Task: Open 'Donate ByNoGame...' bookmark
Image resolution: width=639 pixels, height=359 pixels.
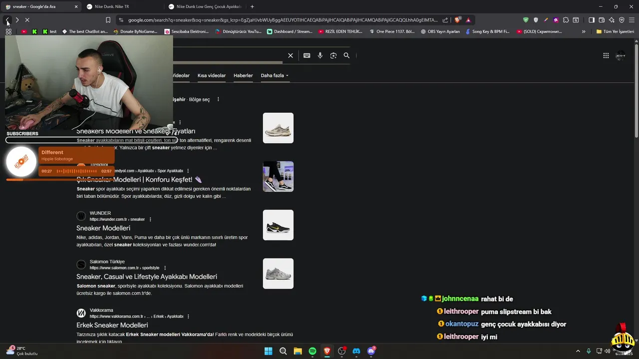Action: coord(135,31)
